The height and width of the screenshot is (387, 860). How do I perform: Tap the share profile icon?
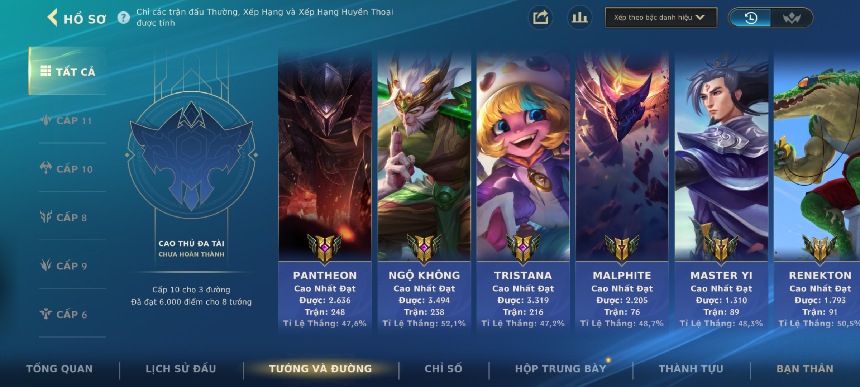540,18
